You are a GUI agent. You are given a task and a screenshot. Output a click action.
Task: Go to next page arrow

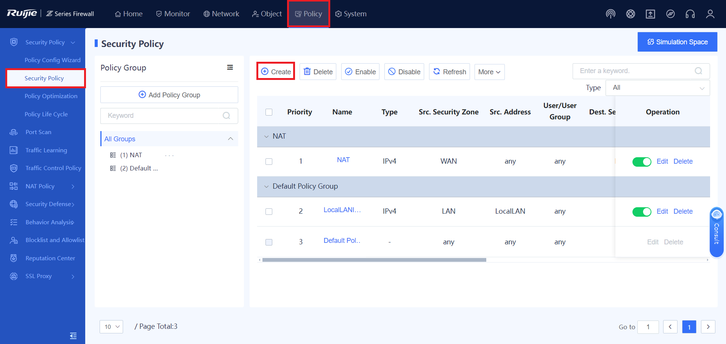point(708,327)
